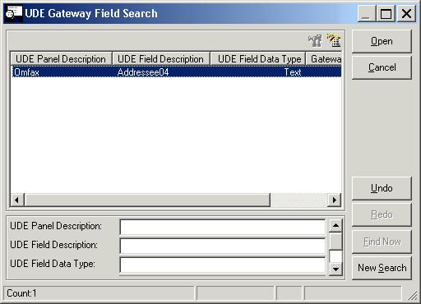The image size is (421, 304).
Task: Click the Undo button
Action: [x=382, y=188]
